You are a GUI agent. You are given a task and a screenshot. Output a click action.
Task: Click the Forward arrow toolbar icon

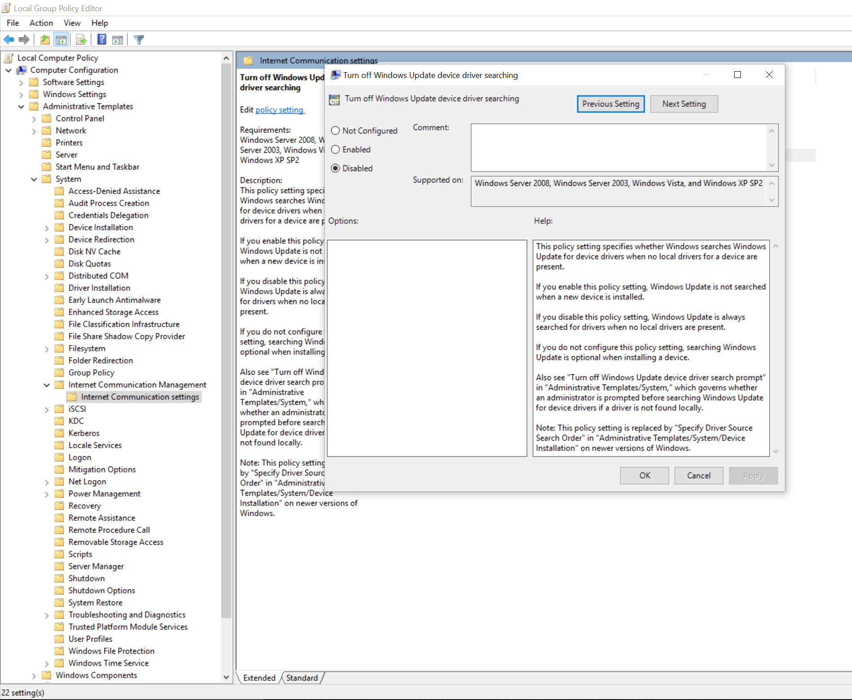[x=24, y=40]
